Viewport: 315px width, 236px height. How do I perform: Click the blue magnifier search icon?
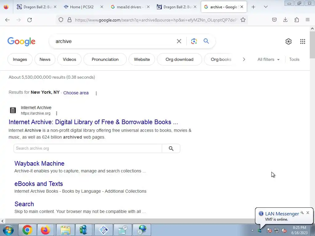[206, 41]
